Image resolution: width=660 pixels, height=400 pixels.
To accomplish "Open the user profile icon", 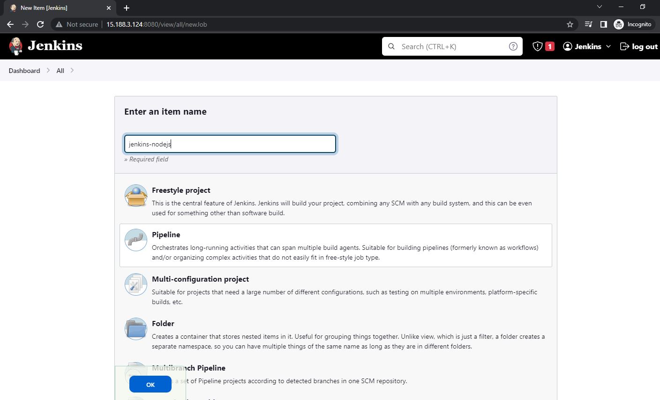I will click(x=568, y=46).
